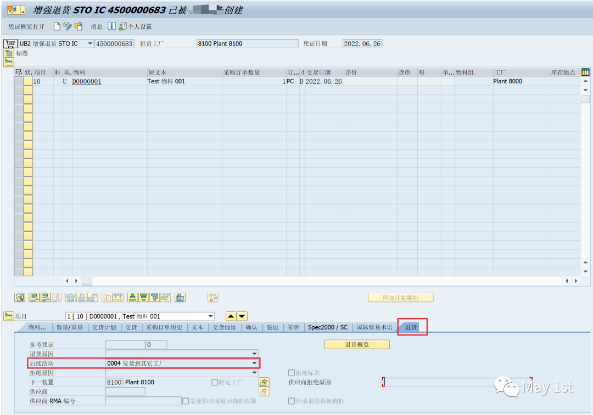593x415 pixels.
Task: Expand the 退货原因 dropdown
Action: [254, 353]
